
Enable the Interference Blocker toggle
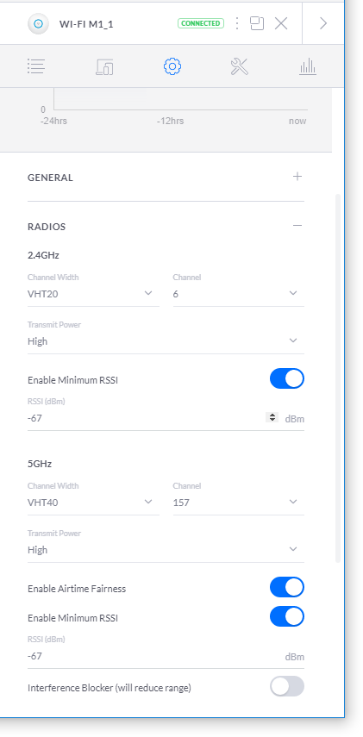point(287,686)
